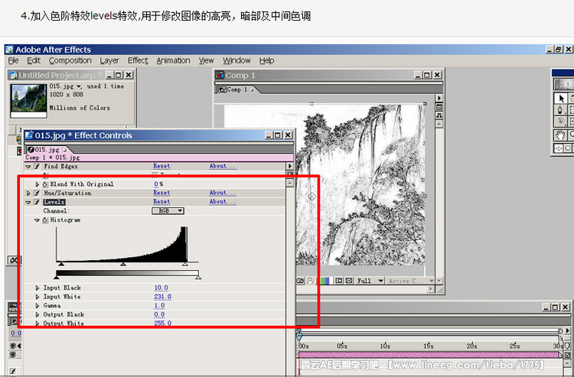Edit the Input White value 231.0
The height and width of the screenshot is (377, 574).
click(x=163, y=297)
